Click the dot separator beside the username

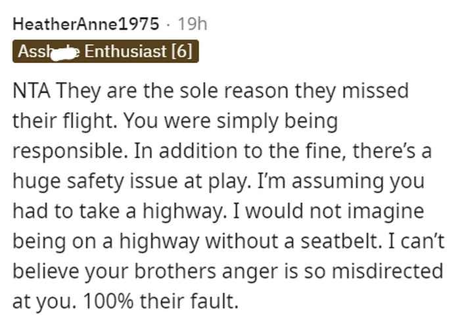[168, 24]
